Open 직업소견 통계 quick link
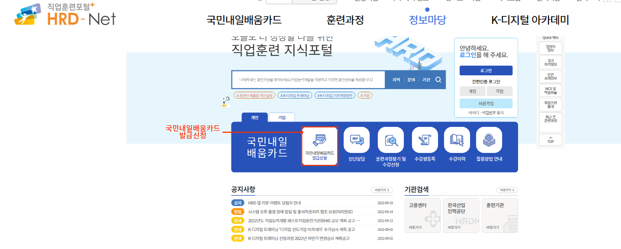The width and height of the screenshot is (621, 249). (551, 105)
